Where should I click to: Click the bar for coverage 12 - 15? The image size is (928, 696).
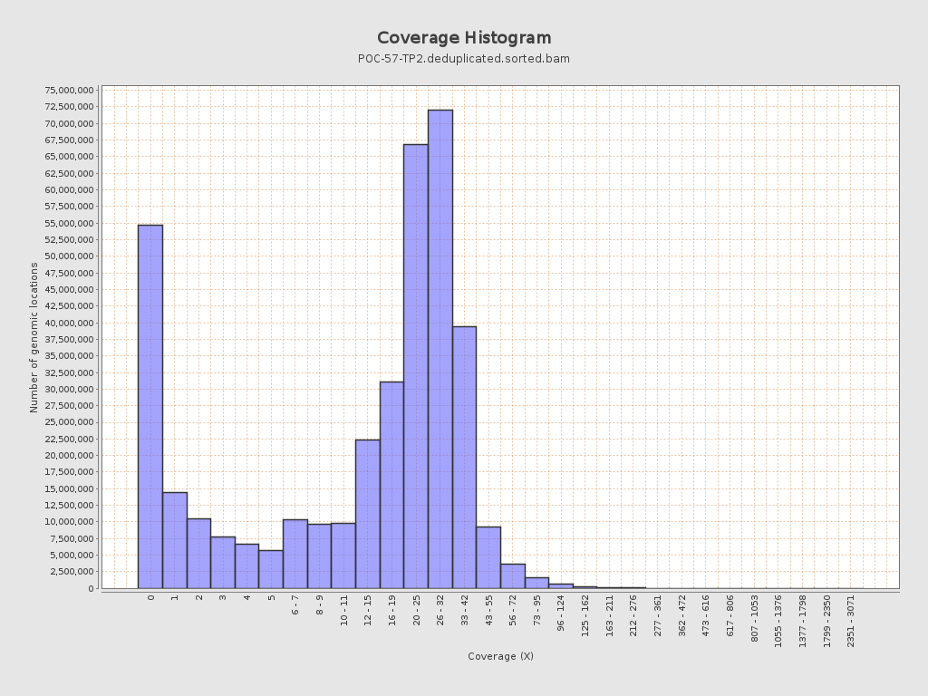pyautogui.click(x=368, y=514)
